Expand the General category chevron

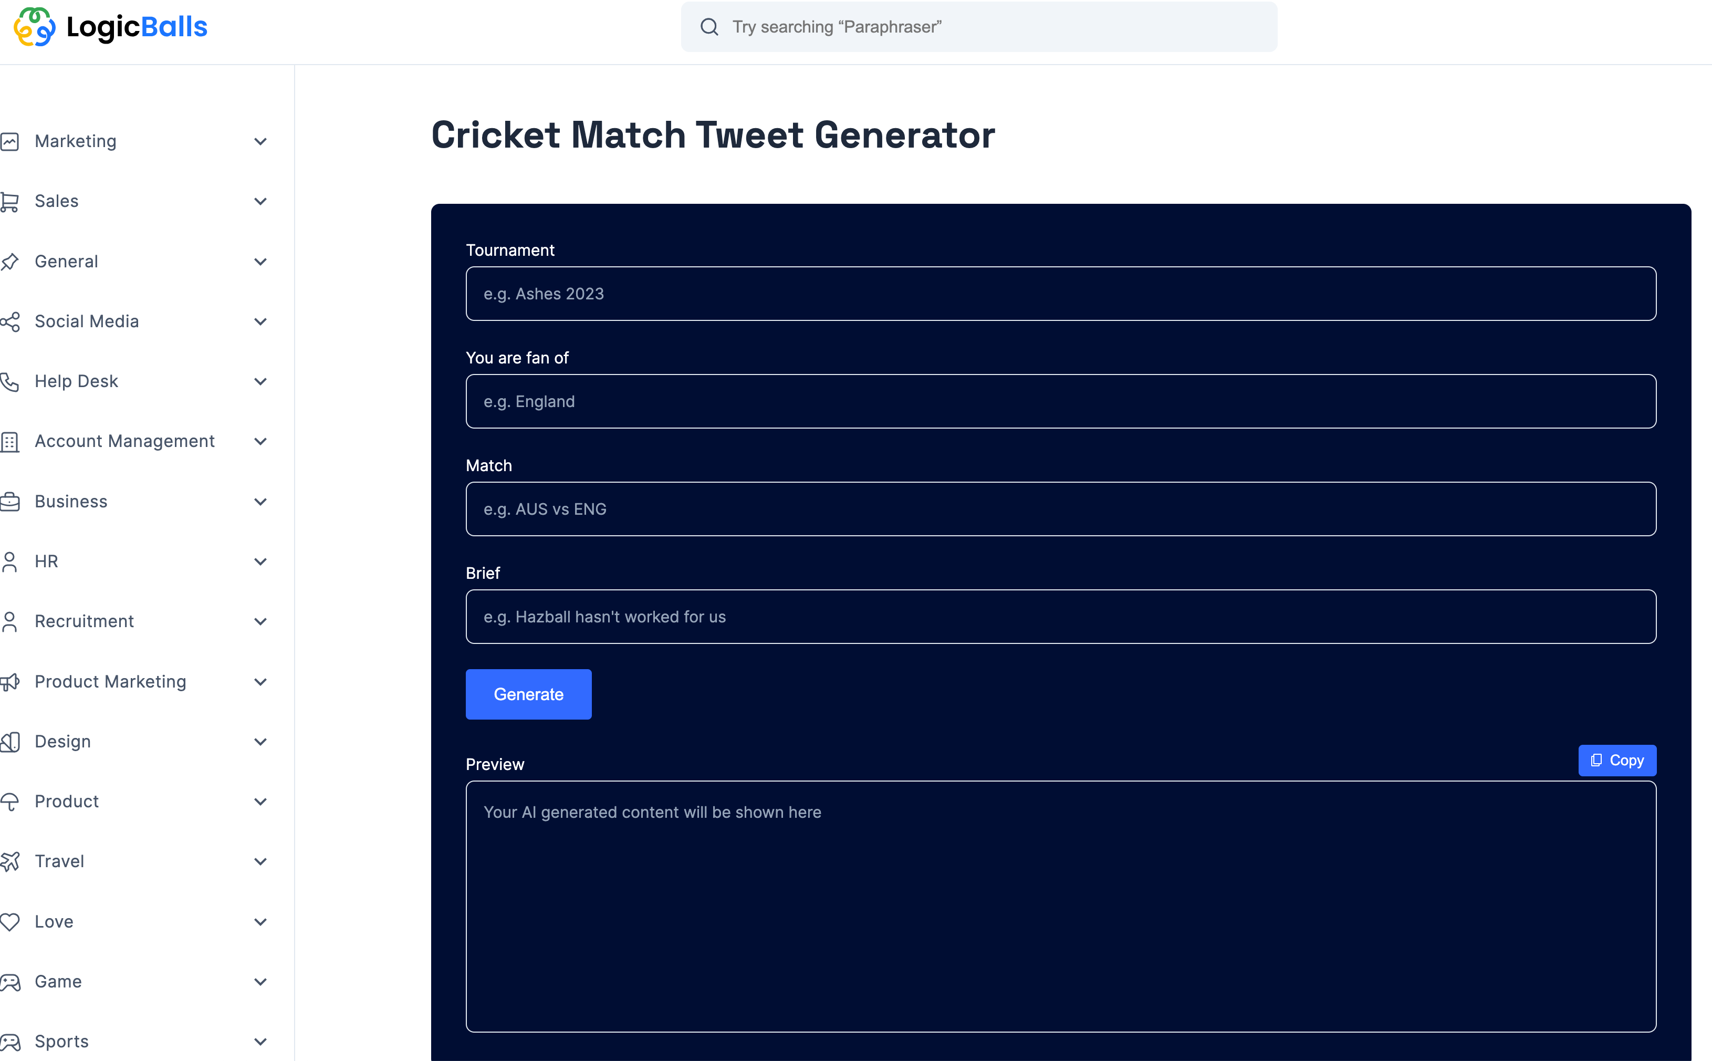(x=260, y=262)
